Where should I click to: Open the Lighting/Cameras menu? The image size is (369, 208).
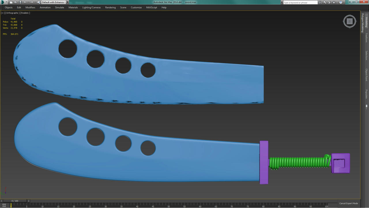point(92,8)
